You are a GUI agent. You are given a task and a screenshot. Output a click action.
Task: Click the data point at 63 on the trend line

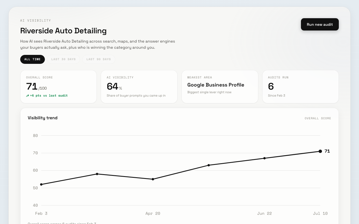coord(209,165)
